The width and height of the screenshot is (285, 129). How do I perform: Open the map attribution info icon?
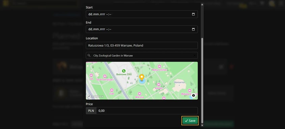[x=193, y=95]
